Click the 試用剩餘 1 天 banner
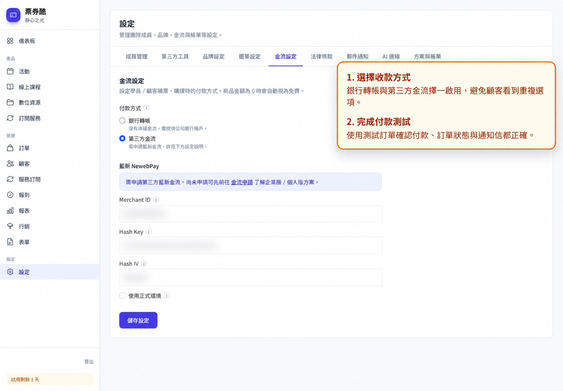Viewport: 563px width, 391px height. point(50,379)
